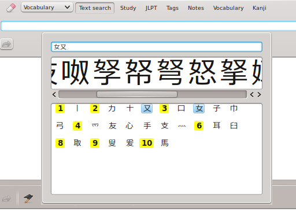Click the eraser icon to clear search
This screenshot has width=296, height=210.
(x=11, y=8)
